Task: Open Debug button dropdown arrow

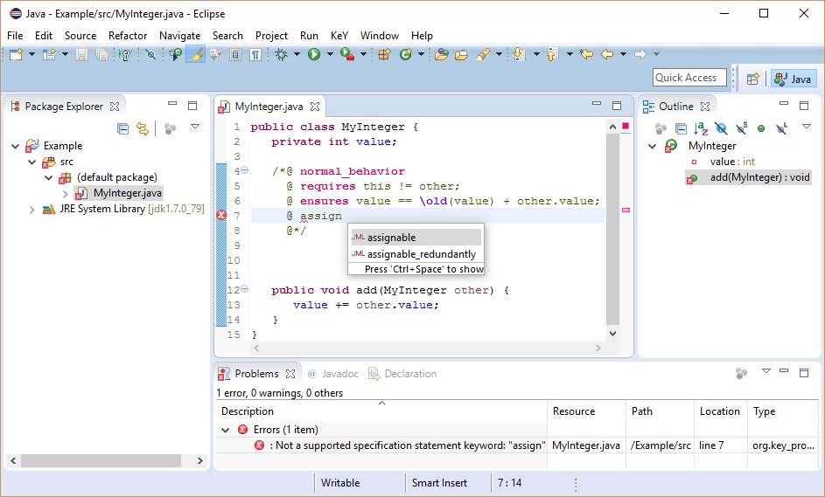Action: coord(297,54)
